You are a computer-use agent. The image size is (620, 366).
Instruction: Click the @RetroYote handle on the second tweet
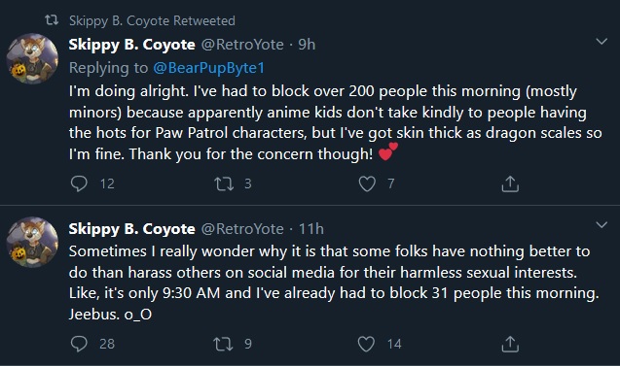coord(242,229)
